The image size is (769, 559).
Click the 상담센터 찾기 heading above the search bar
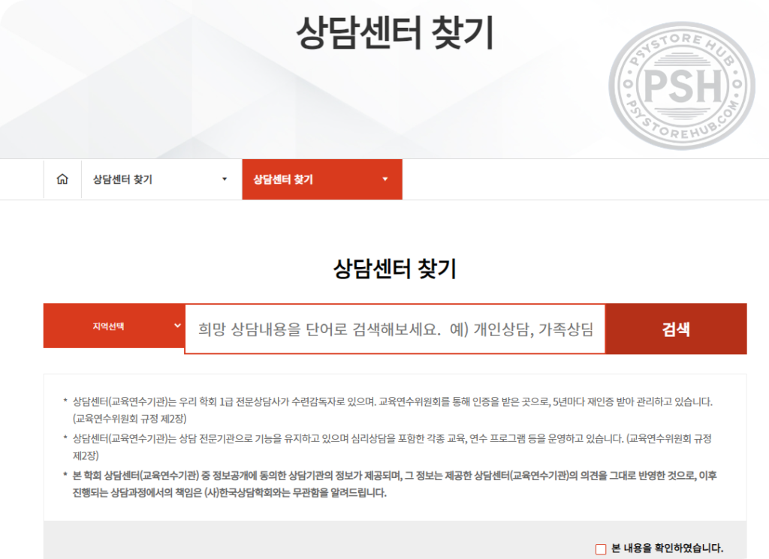pyautogui.click(x=395, y=269)
